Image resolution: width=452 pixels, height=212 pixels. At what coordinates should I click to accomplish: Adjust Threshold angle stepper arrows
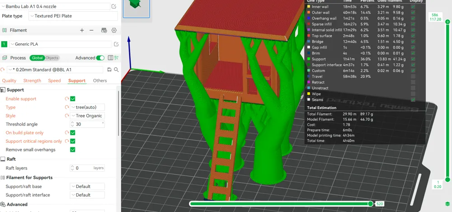coord(72,124)
